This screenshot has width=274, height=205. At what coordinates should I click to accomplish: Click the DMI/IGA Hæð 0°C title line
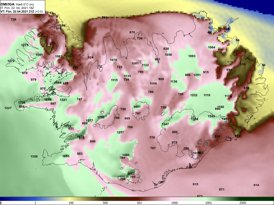click(17, 4)
